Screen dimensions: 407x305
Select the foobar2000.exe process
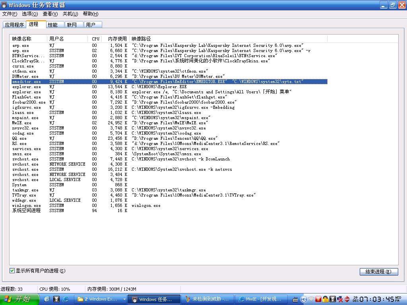coord(169,102)
